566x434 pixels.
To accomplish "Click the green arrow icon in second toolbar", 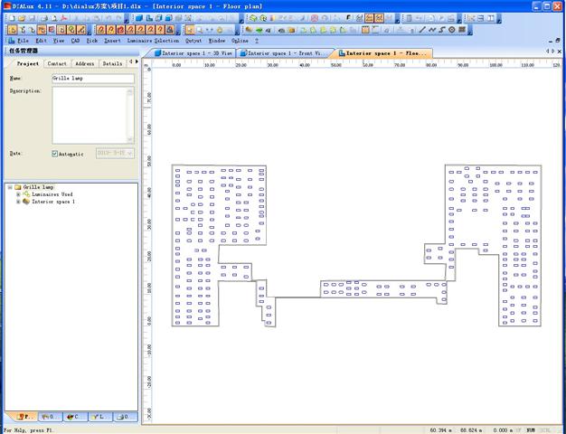I will point(259,30).
